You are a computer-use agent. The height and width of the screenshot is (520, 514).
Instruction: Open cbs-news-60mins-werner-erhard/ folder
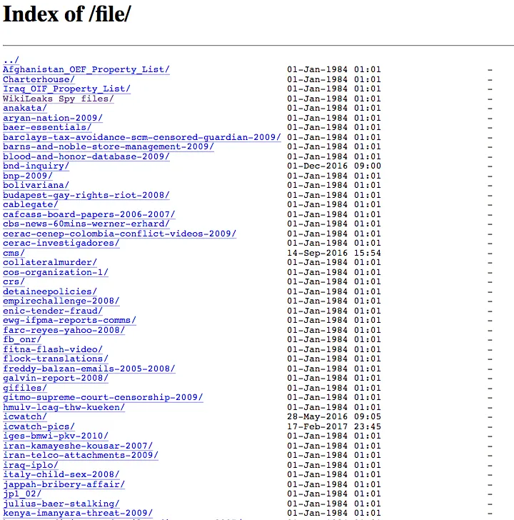(86, 224)
